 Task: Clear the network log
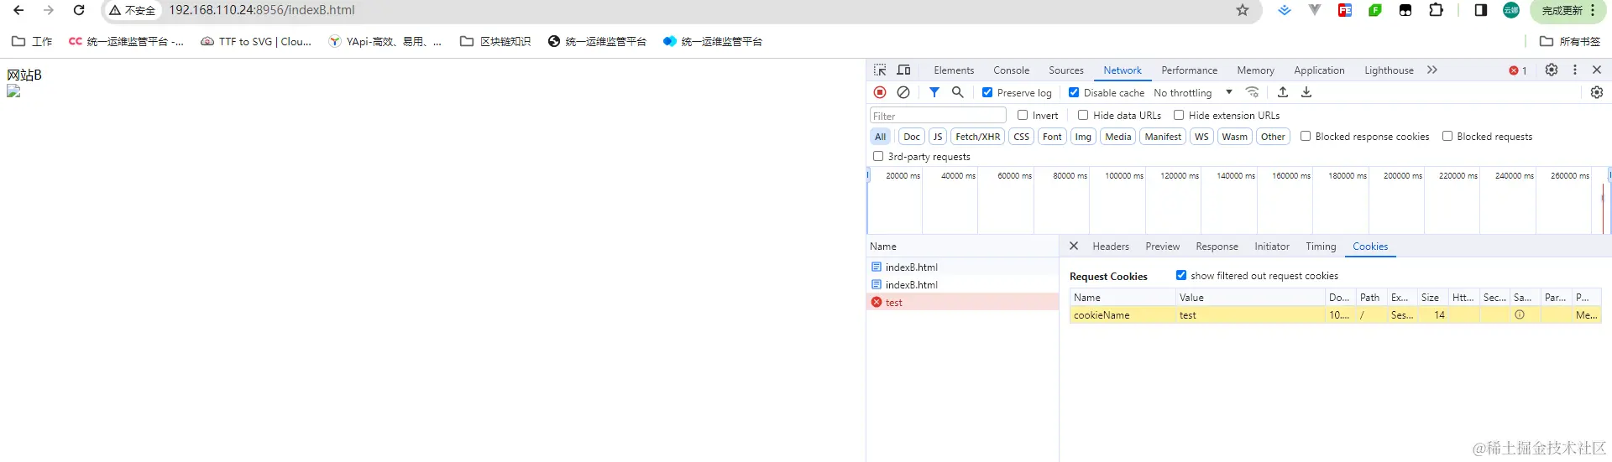point(903,92)
